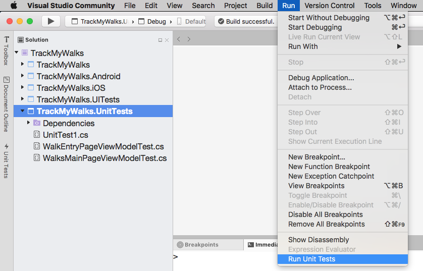Screen dimensions: 423x271
Task: Expand the TrackMyWalks.iOS project
Action: tap(23, 87)
